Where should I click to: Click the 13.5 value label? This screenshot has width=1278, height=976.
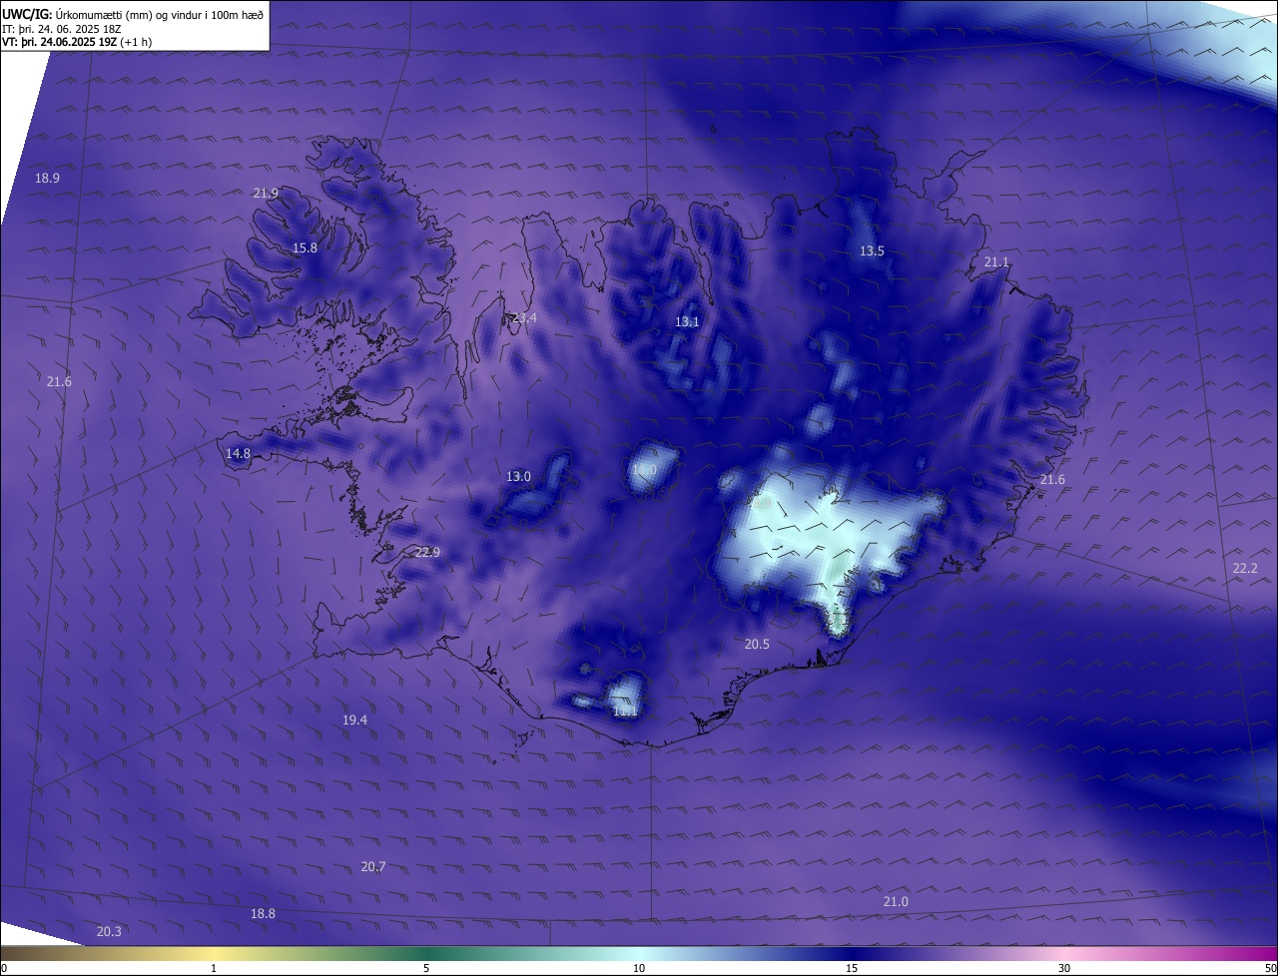(x=872, y=250)
